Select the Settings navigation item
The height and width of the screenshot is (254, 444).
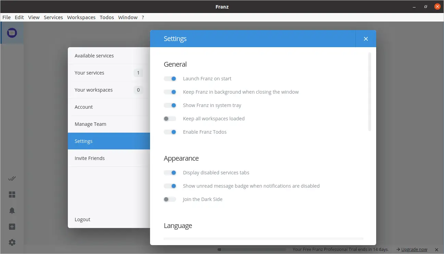click(x=109, y=141)
